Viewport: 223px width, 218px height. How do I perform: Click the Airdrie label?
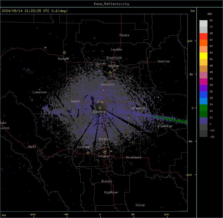click(x=105, y=139)
